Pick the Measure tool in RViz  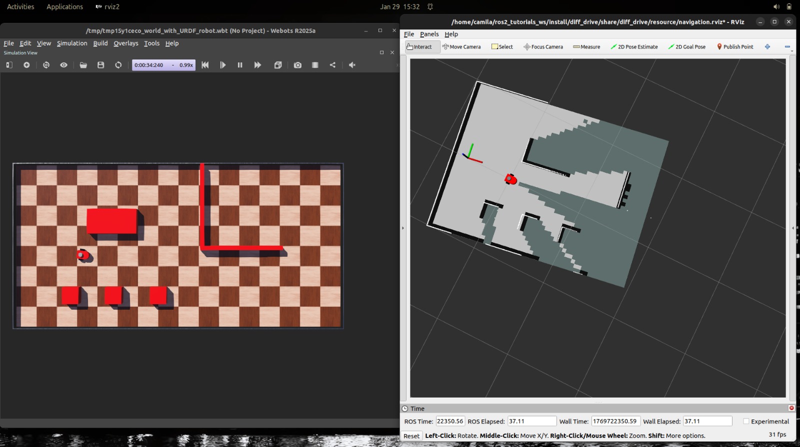pyautogui.click(x=586, y=47)
